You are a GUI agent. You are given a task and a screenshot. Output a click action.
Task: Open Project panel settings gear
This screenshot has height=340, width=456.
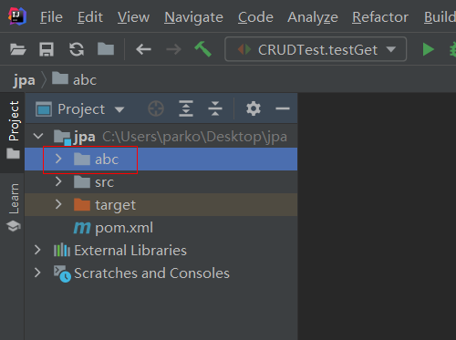coord(254,108)
